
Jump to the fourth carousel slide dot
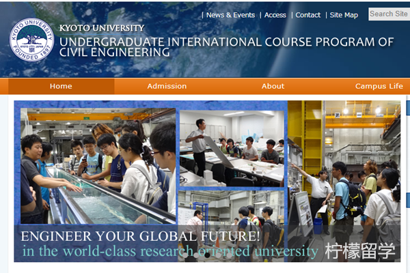click(x=219, y=255)
